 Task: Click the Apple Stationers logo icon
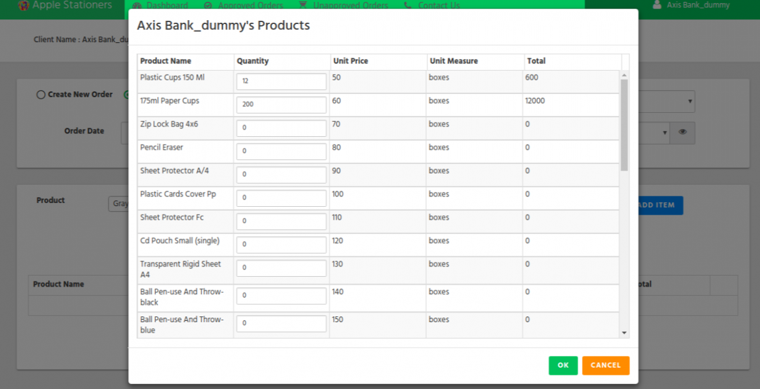coord(23,5)
